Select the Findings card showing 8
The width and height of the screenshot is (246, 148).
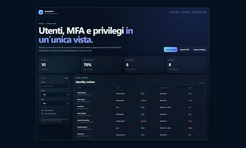pos(187,65)
